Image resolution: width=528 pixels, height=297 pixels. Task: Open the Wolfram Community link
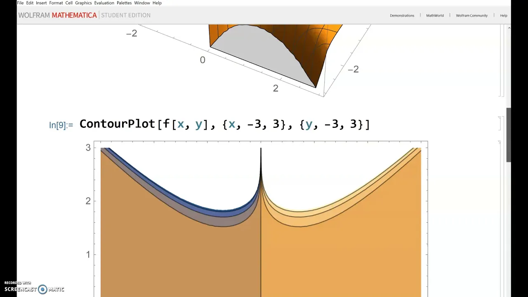[x=471, y=16]
